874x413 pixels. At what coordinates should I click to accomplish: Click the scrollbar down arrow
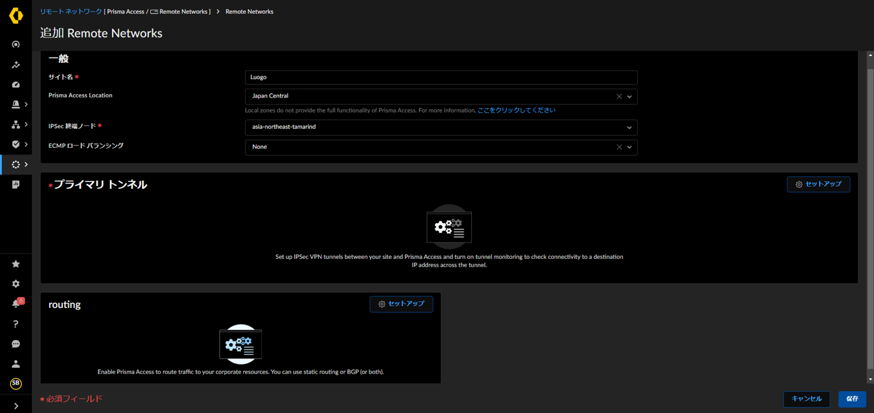click(x=871, y=379)
